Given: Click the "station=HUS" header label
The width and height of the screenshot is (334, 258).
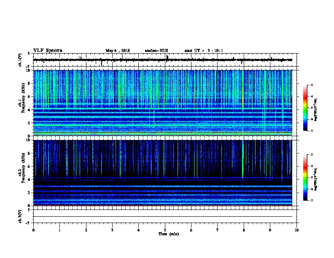Looking at the screenshot, I should click(156, 51).
